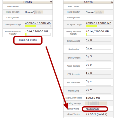Click the Subdomains usage bar
This screenshot has height=118, width=122.
pos(98,51)
